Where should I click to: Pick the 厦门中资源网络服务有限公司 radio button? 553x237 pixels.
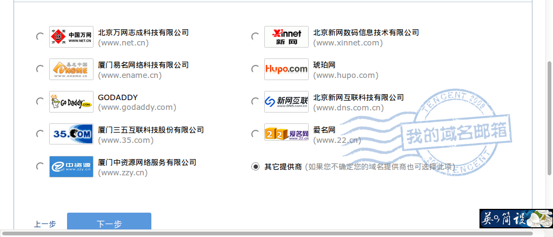point(40,166)
